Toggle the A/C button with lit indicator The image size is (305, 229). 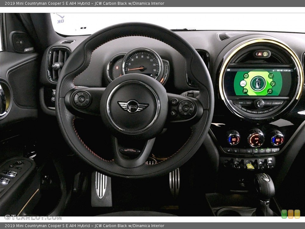pyautogui.click(x=262, y=151)
